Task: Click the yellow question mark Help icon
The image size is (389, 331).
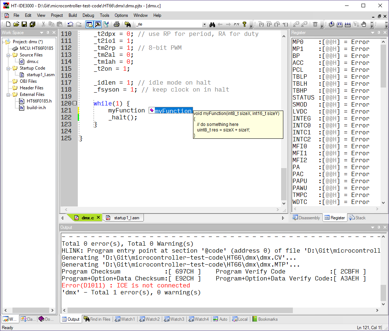Action: click(x=244, y=25)
